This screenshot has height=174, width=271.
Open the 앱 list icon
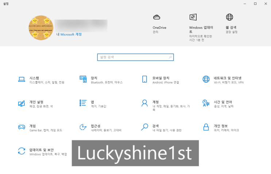(83, 103)
